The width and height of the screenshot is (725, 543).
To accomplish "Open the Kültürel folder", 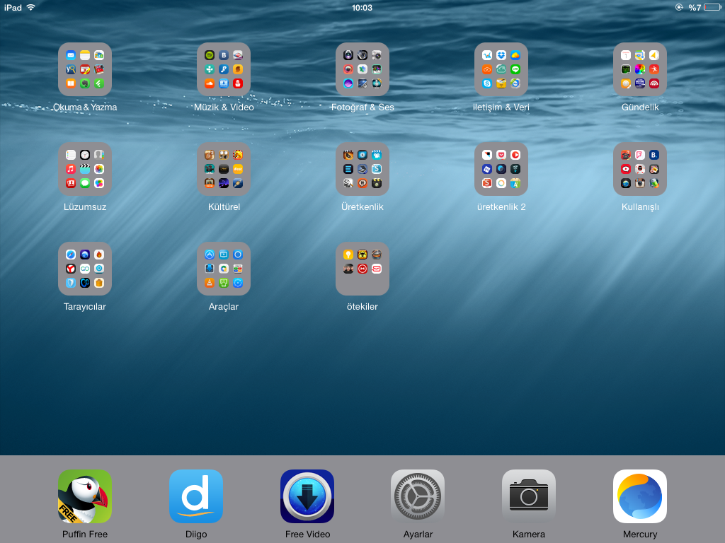I will pyautogui.click(x=224, y=169).
